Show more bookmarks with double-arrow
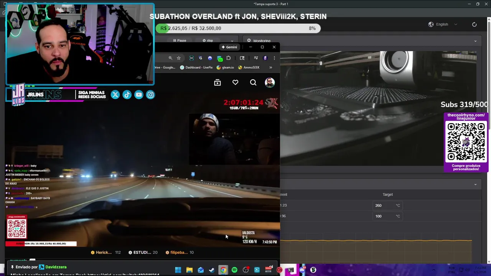Viewport: 491px width, 276px height. point(270,67)
